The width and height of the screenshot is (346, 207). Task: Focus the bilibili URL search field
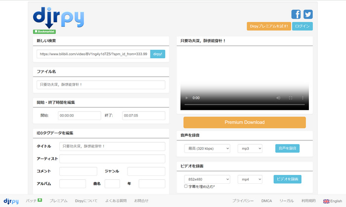(x=93, y=54)
